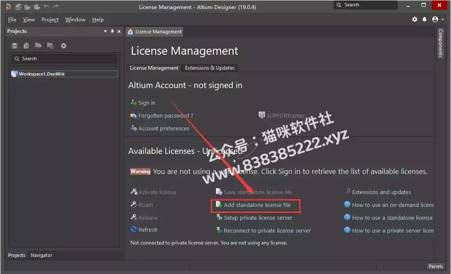Viewport: 451px width, 274px height.
Task: Open the File menu
Action: point(12,20)
